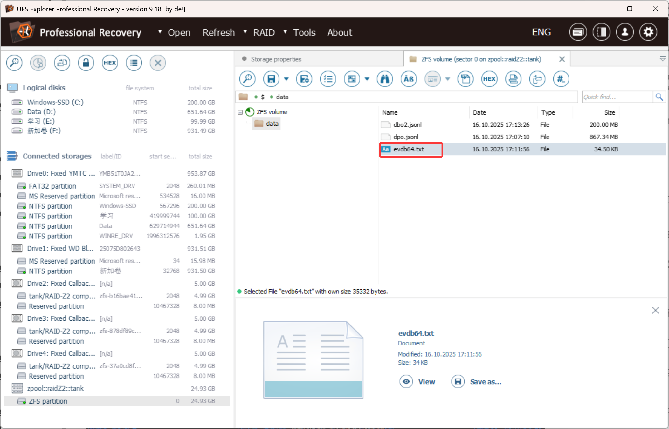
Task: Click the binoculars find icon
Action: [x=385, y=79]
